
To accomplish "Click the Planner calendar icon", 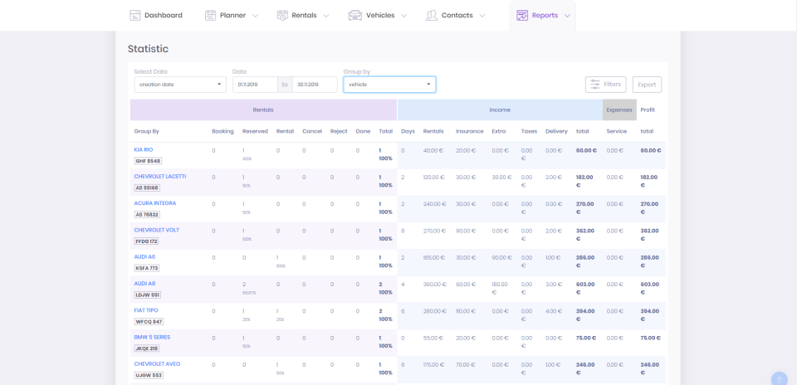I will coord(210,15).
